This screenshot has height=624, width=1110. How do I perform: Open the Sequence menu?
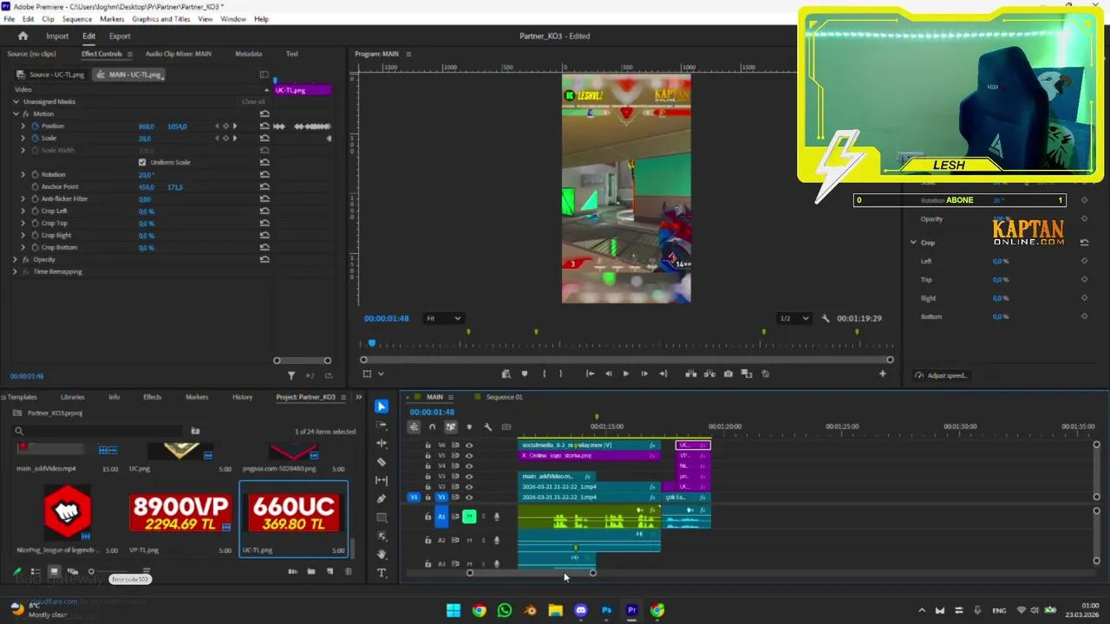tap(77, 18)
